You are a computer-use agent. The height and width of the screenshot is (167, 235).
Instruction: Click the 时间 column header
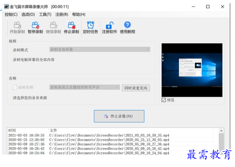pyautogui.click(x=12, y=130)
